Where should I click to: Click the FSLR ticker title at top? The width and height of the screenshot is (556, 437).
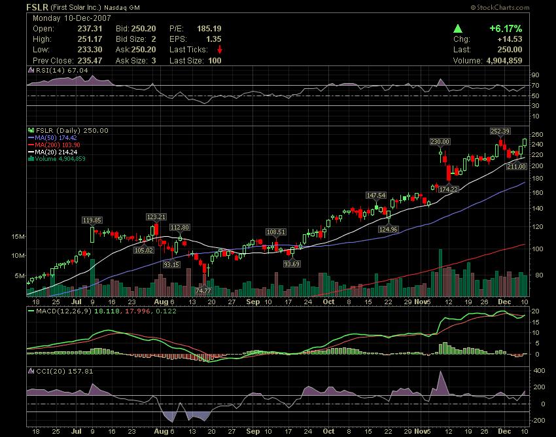tap(37, 7)
